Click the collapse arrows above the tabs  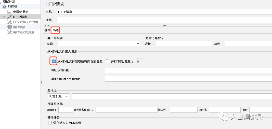point(47,26)
